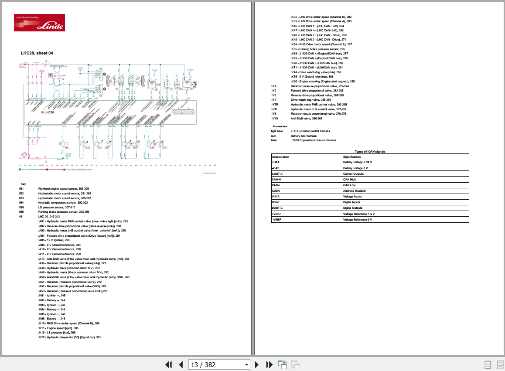Screen dimensions: 505x371
Task: Switch to single page layout view
Action: click(x=488, y=364)
